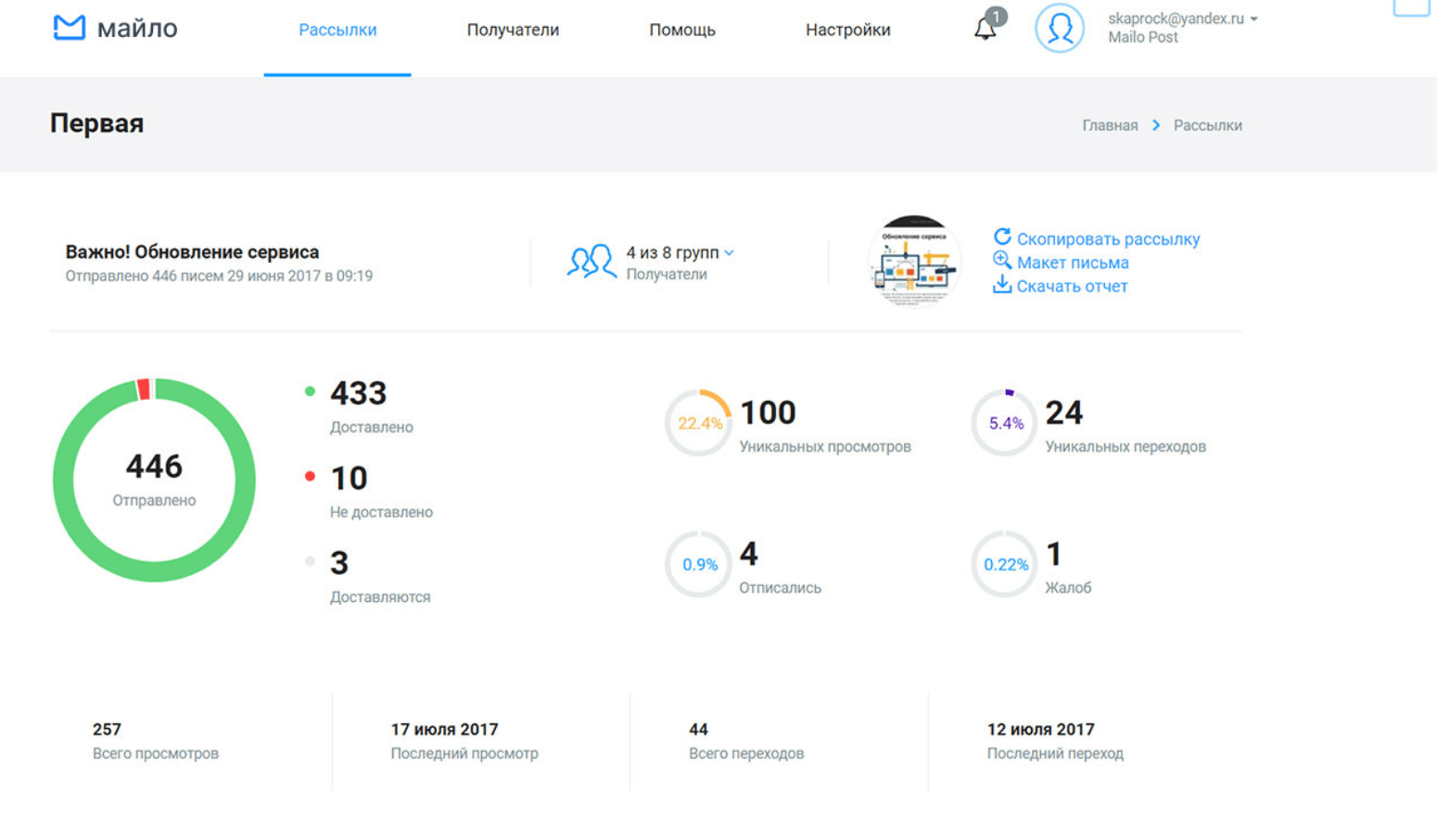Image resolution: width=1437 pixels, height=830 pixels.
Task: Click the red Не доставлено dot
Action: pyautogui.click(x=310, y=476)
